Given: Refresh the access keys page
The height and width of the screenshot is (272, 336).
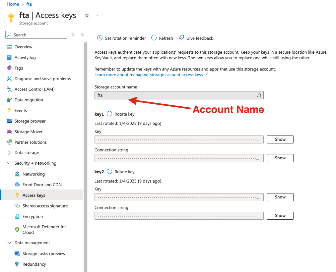Looking at the screenshot, I should pos(162,38).
